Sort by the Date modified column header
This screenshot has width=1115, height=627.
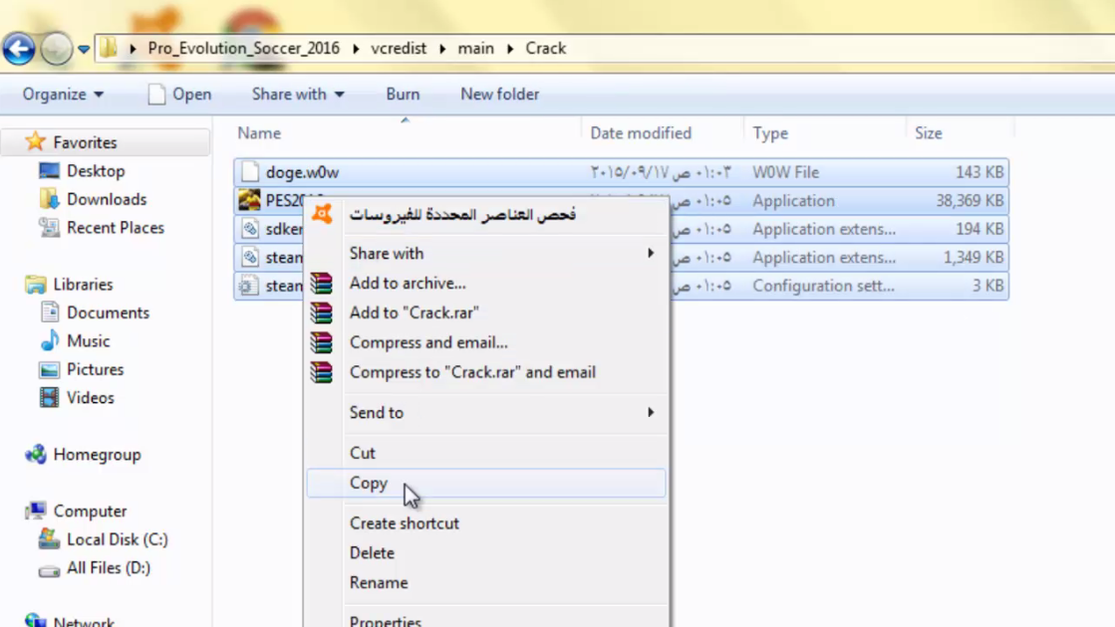pos(641,133)
